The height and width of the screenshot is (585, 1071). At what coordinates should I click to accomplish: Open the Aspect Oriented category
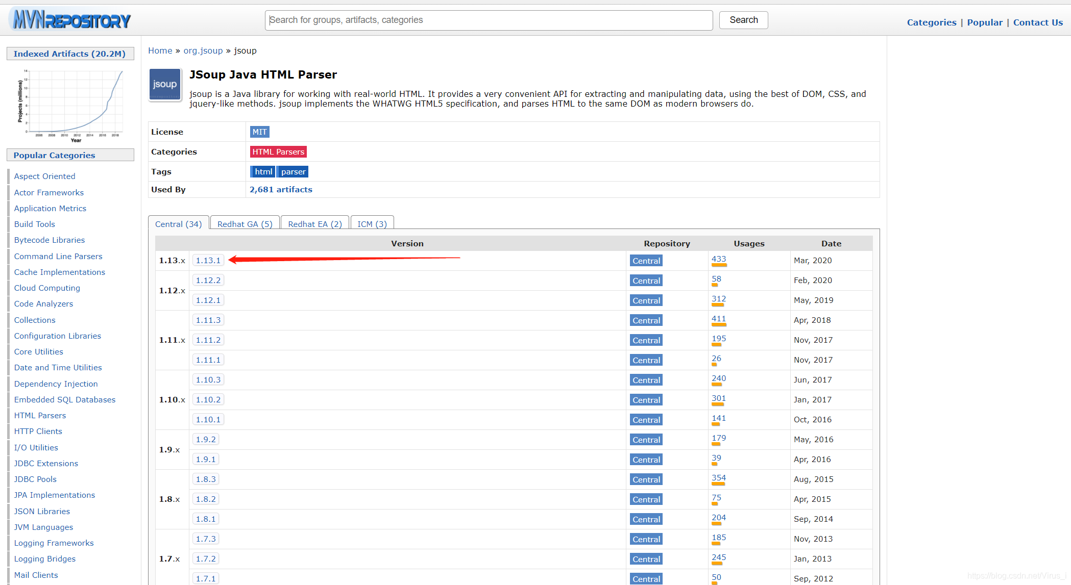[x=44, y=176]
